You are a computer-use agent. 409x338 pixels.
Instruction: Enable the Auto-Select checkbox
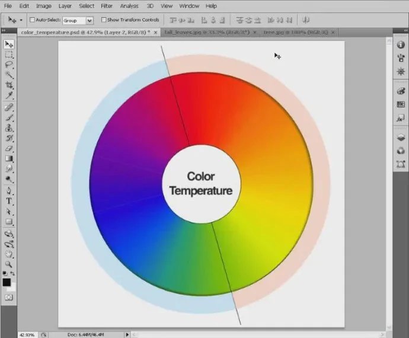click(32, 20)
